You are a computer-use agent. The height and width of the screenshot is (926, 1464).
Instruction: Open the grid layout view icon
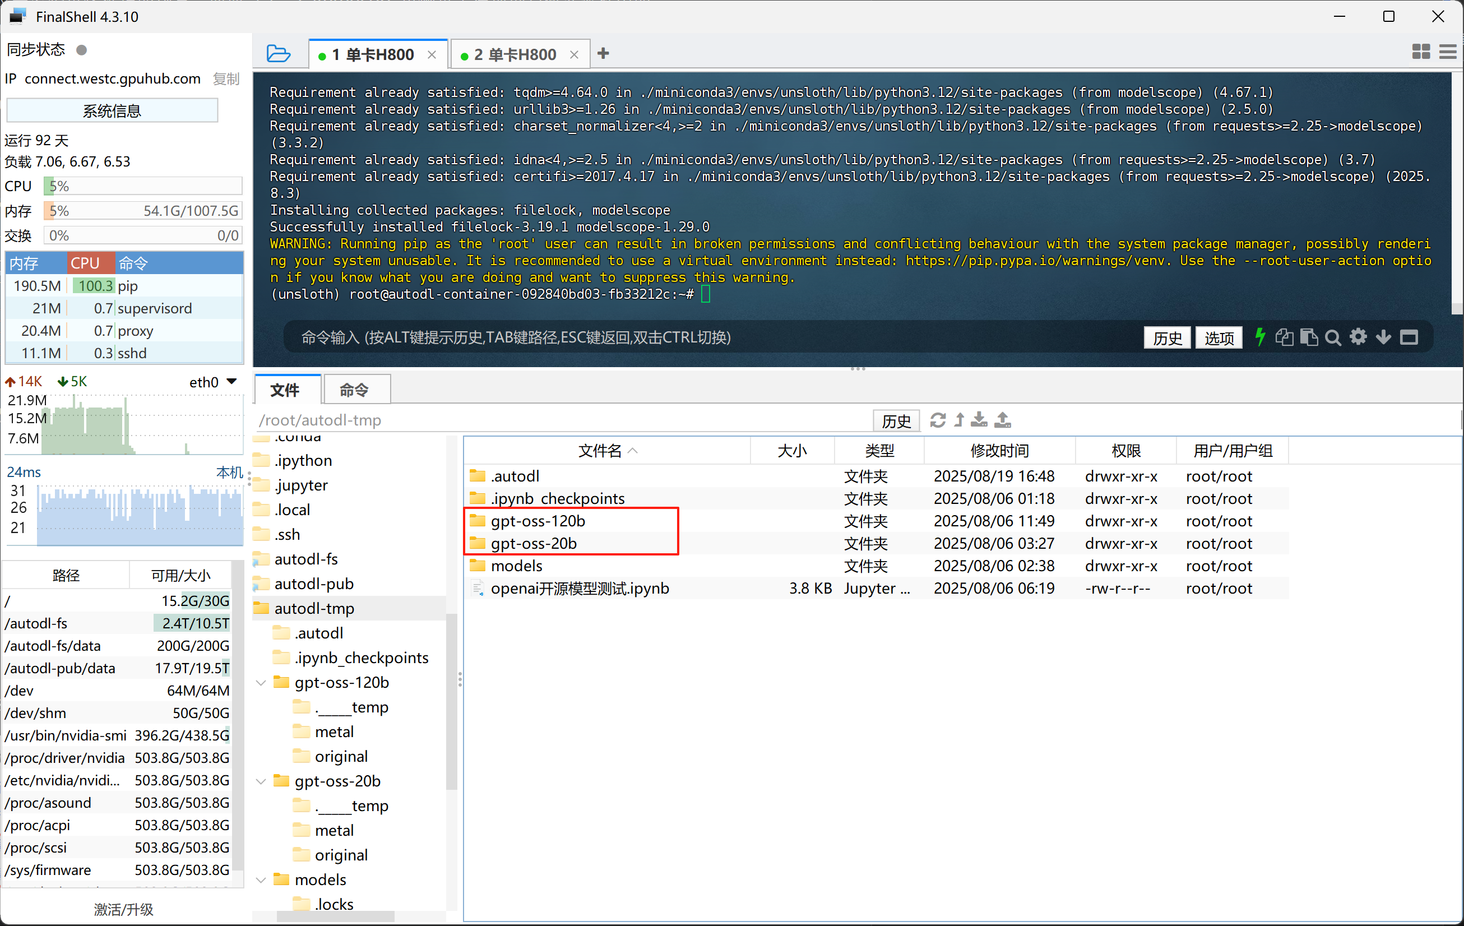pyautogui.click(x=1421, y=52)
